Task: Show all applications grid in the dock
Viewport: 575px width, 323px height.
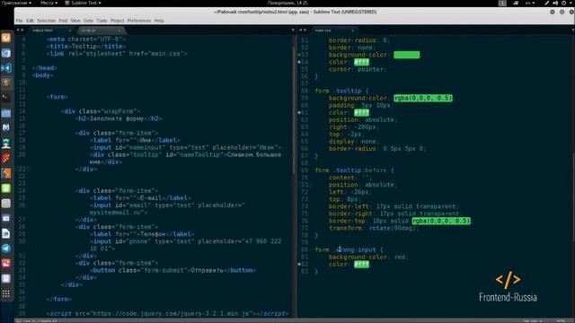Action: point(6,293)
